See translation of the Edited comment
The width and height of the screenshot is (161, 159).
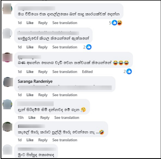point(65,72)
